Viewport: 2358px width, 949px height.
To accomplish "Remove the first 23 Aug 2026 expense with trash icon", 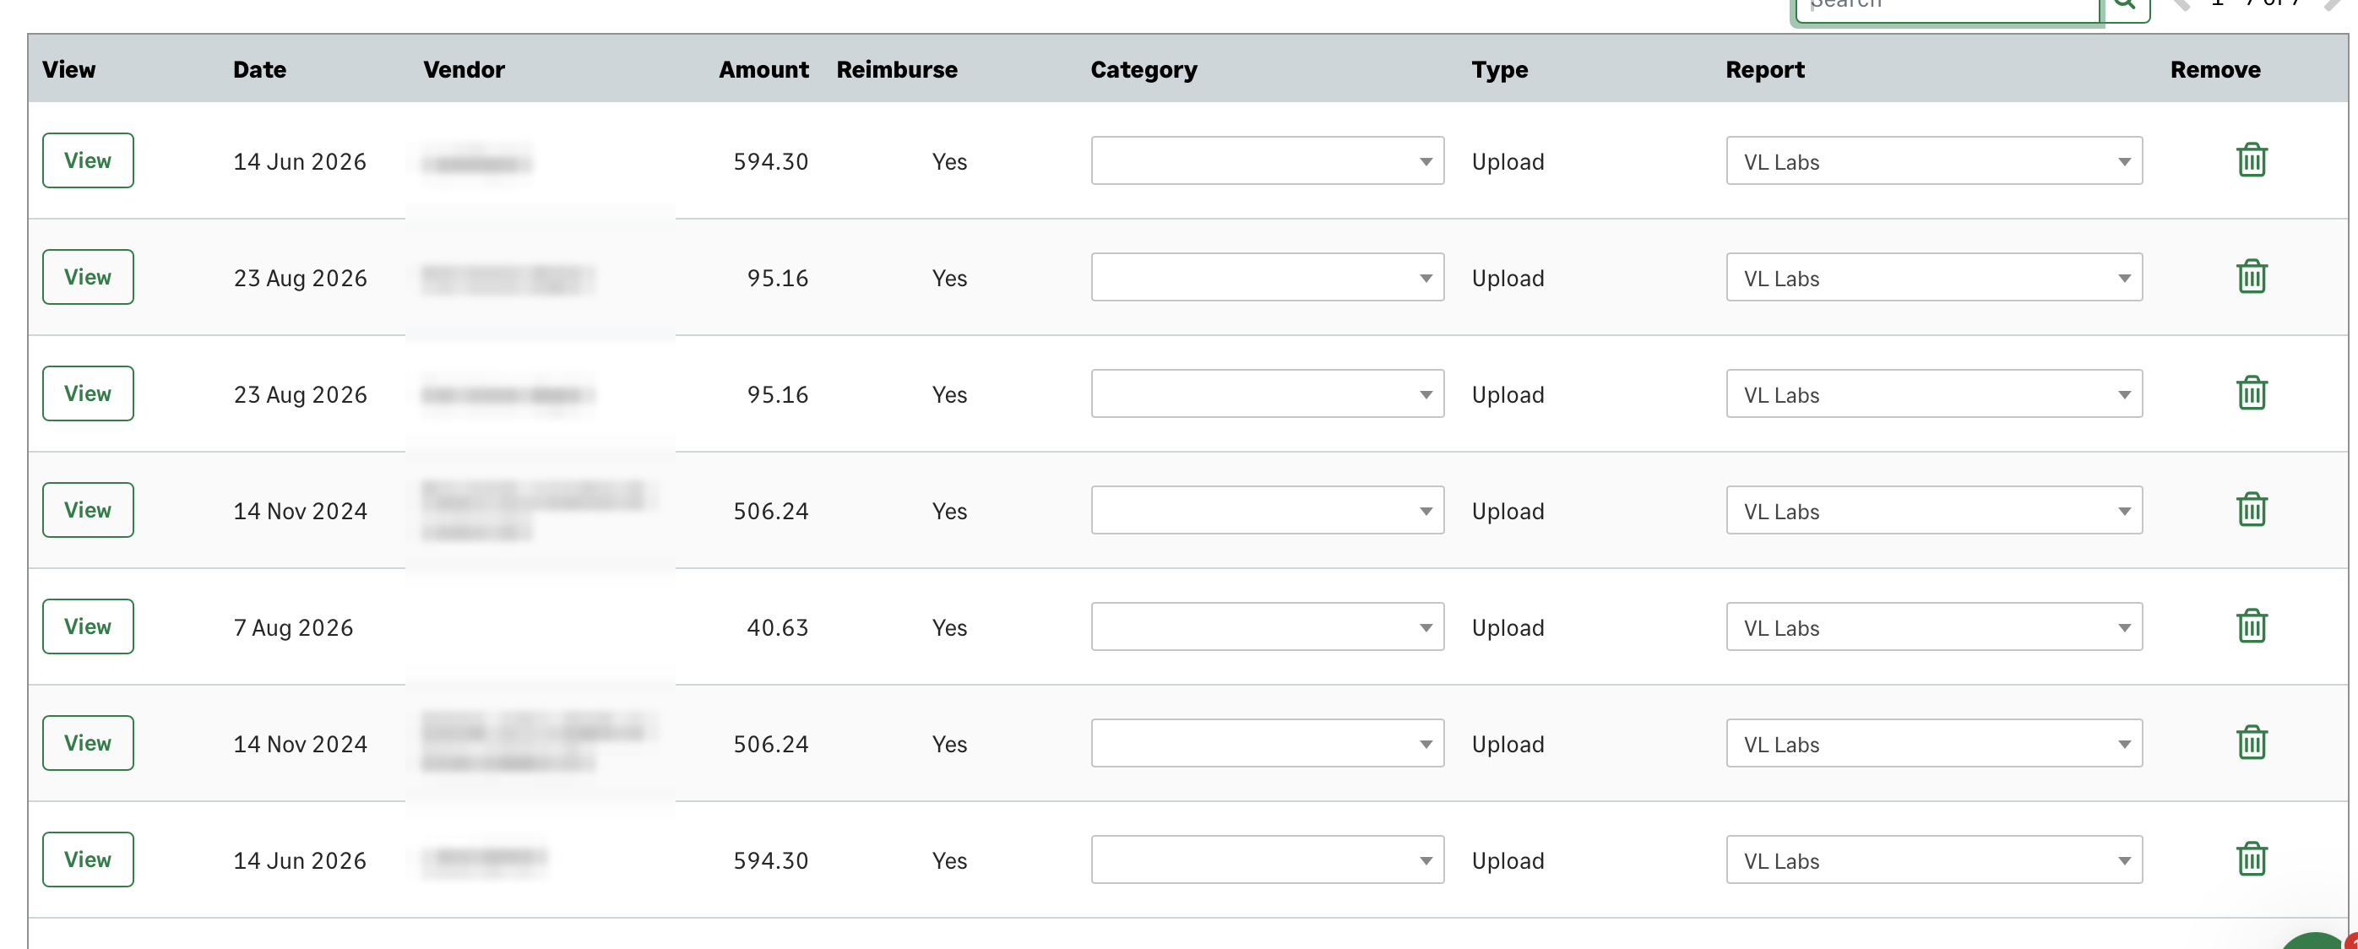I will (2251, 277).
